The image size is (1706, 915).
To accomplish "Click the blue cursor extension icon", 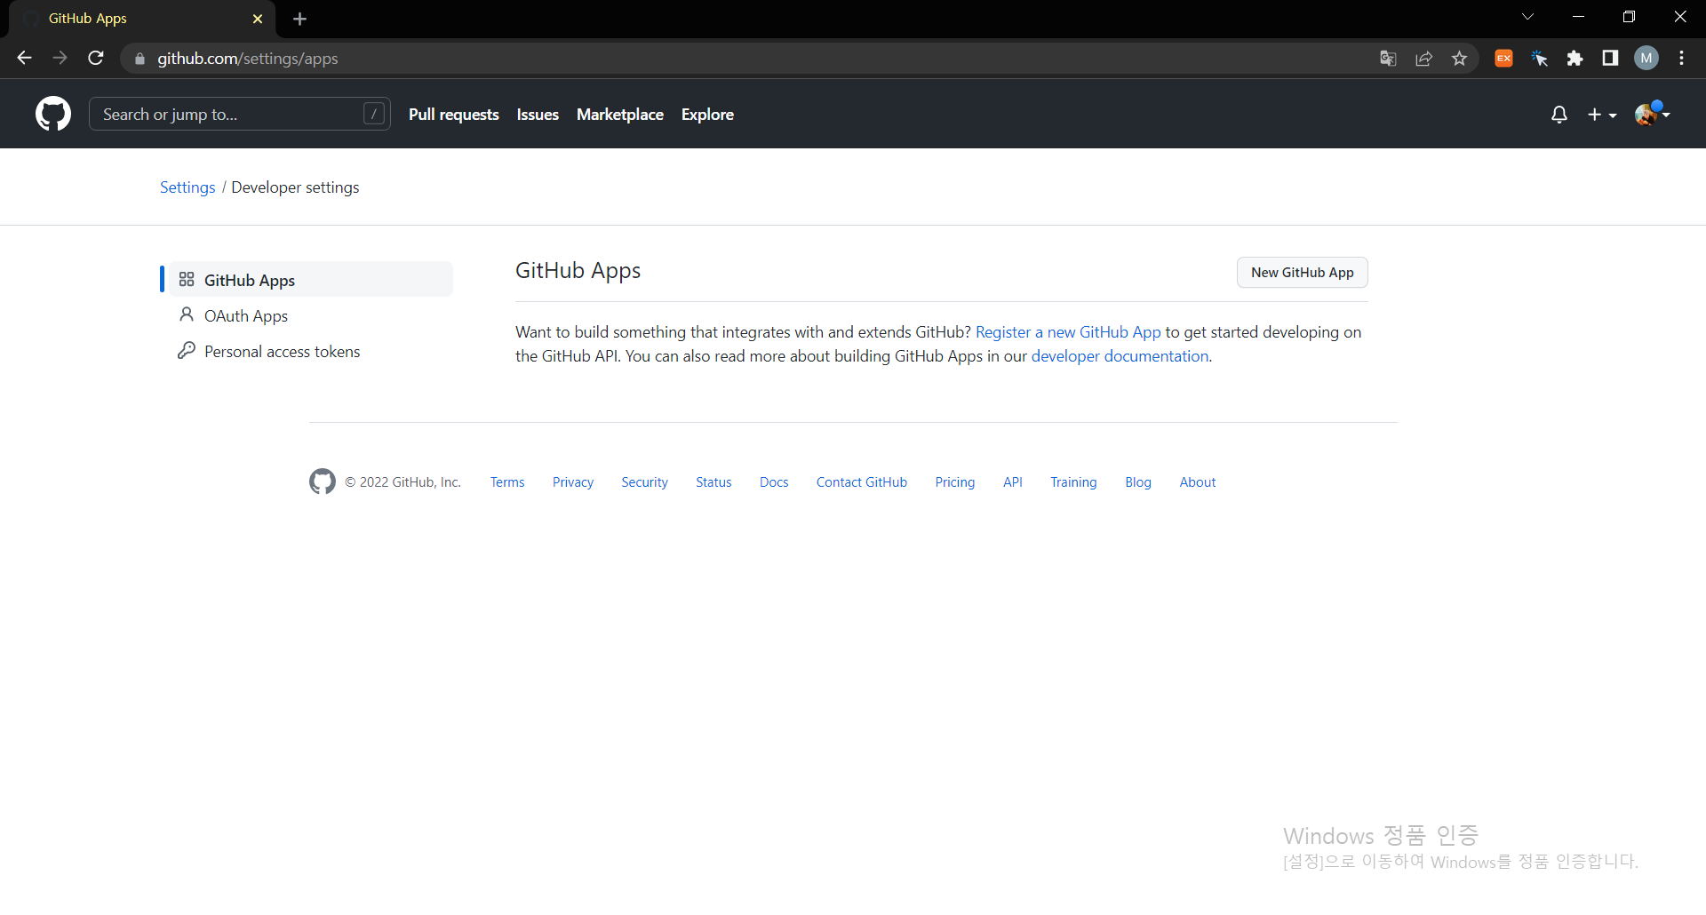I will coord(1540,59).
